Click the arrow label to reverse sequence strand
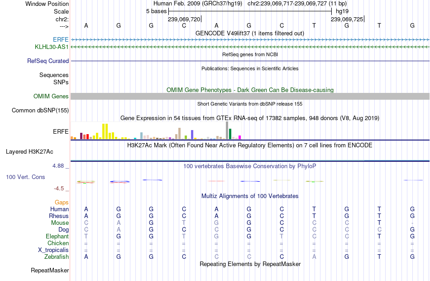Viewport: 430px width, 281px height. [64, 26]
